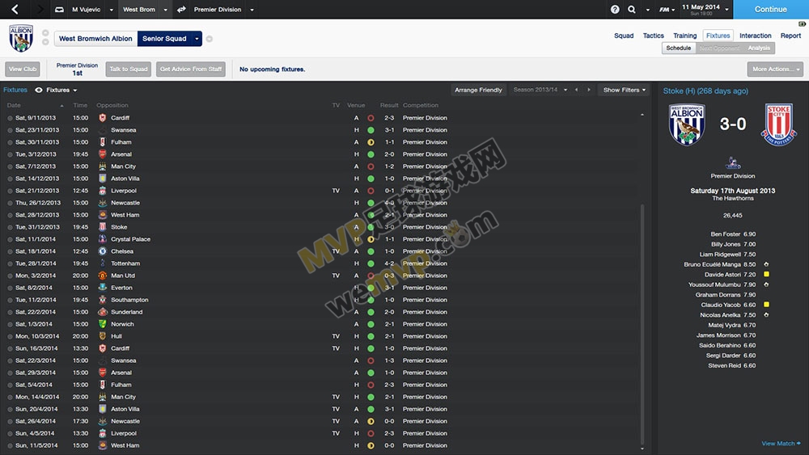Click the Opposition column header

coord(112,105)
